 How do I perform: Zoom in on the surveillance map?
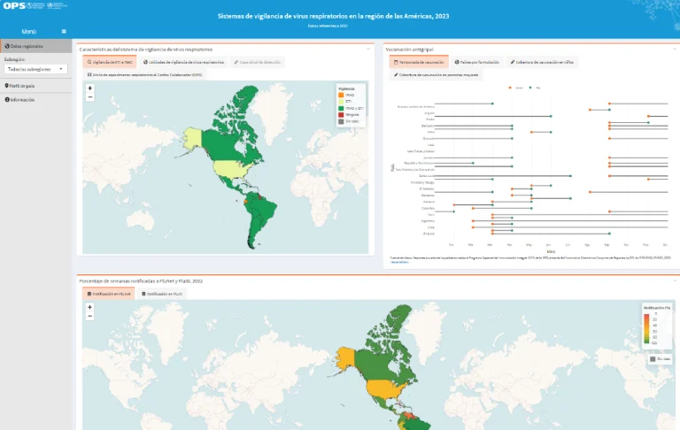90,88
